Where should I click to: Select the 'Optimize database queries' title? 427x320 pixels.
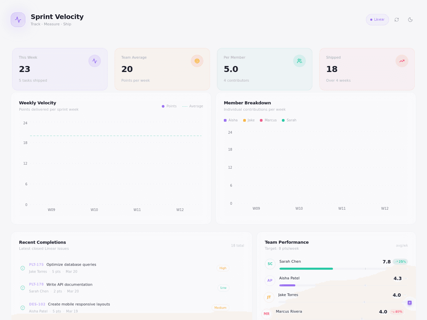(x=71, y=265)
